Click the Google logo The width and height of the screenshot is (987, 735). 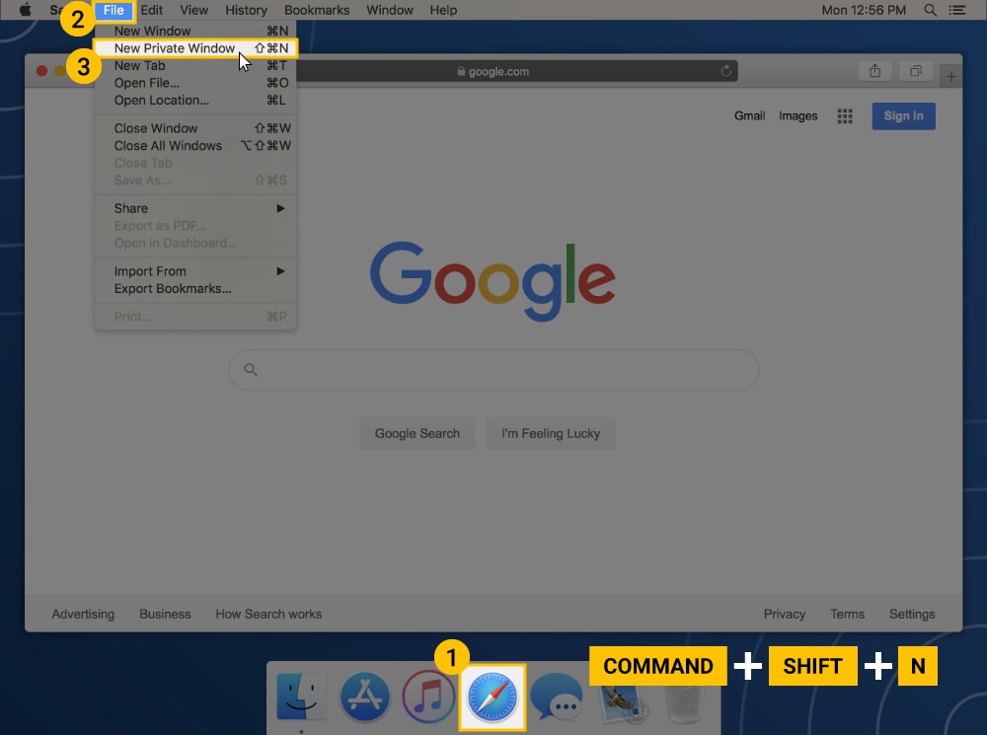click(493, 280)
